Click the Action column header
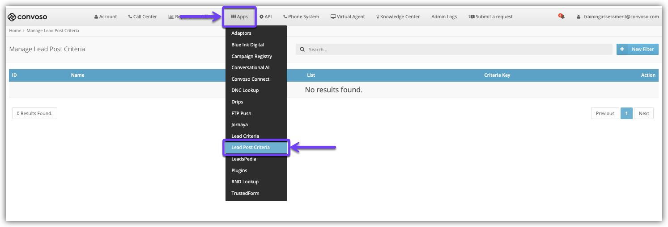668x227 pixels. tap(648, 75)
